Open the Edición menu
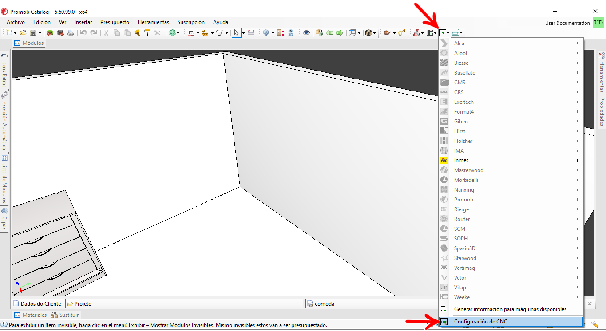The image size is (606, 331). pos(42,22)
